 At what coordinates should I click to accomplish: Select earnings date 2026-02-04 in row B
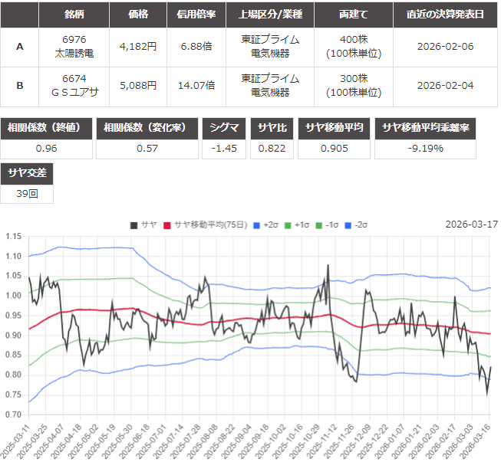point(445,86)
